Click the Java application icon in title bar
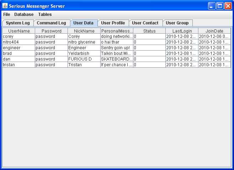This screenshot has height=170, width=234. pos(5,6)
